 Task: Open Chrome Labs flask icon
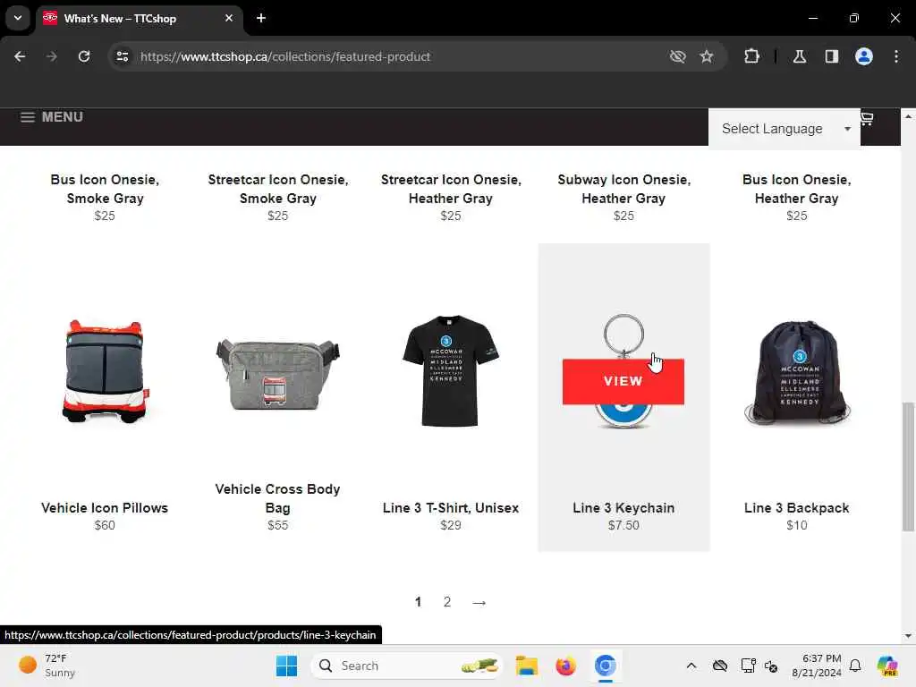(799, 56)
